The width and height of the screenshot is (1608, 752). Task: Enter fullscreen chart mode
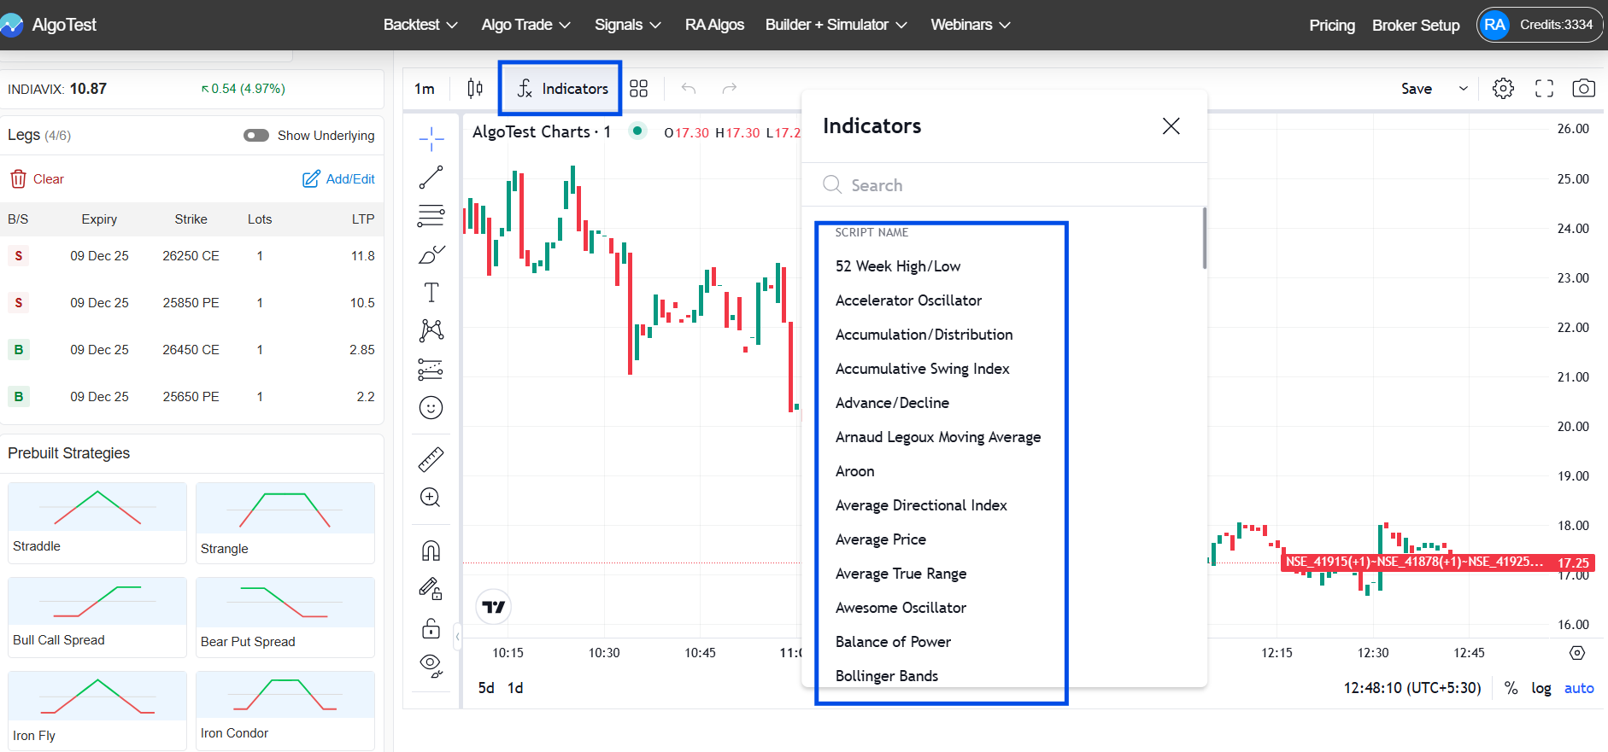1544,89
